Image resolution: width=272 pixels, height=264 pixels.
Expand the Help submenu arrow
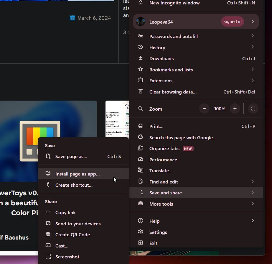tap(253, 220)
